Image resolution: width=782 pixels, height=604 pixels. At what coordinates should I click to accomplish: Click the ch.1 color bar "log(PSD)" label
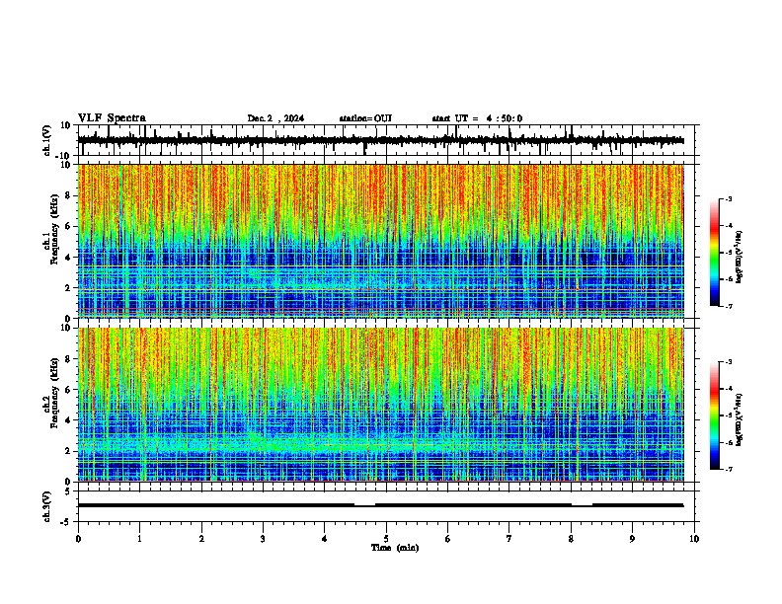pyautogui.click(x=739, y=258)
